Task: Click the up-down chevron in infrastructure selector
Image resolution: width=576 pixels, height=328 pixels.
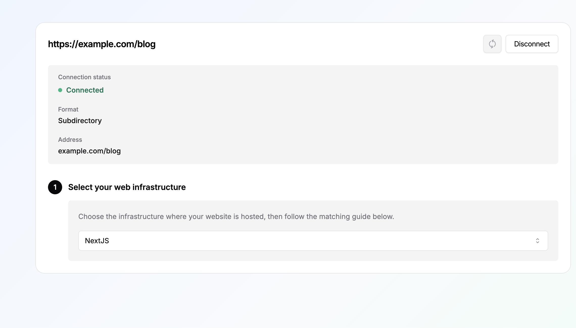Action: click(x=538, y=241)
